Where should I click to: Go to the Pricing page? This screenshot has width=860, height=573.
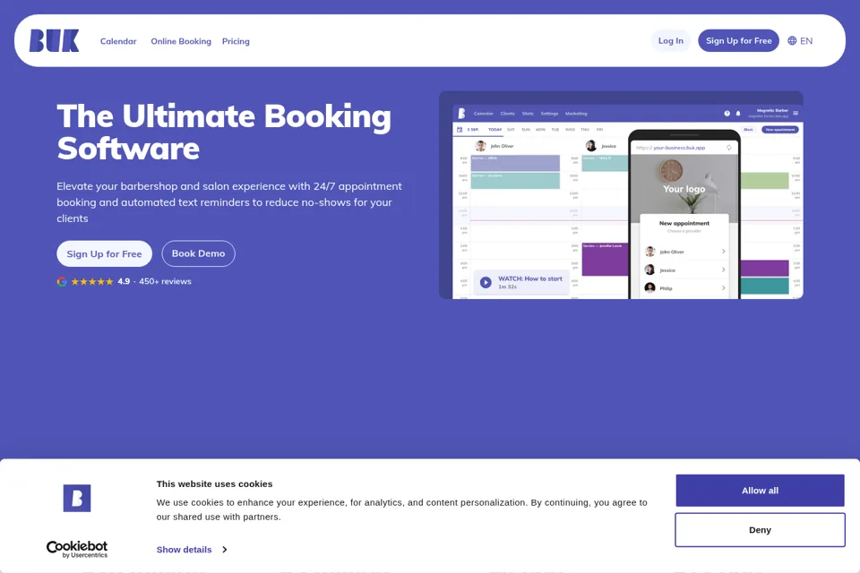(236, 41)
